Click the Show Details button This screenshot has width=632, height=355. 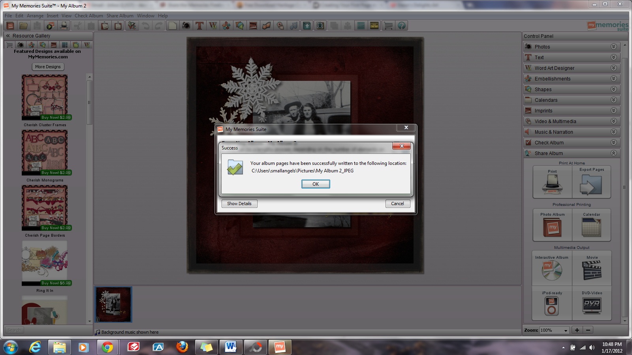[239, 204]
